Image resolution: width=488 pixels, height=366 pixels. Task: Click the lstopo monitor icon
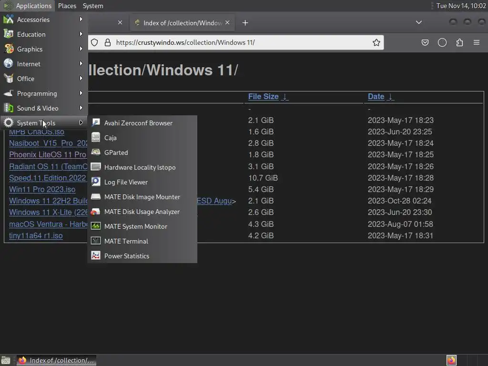pyautogui.click(x=95, y=167)
